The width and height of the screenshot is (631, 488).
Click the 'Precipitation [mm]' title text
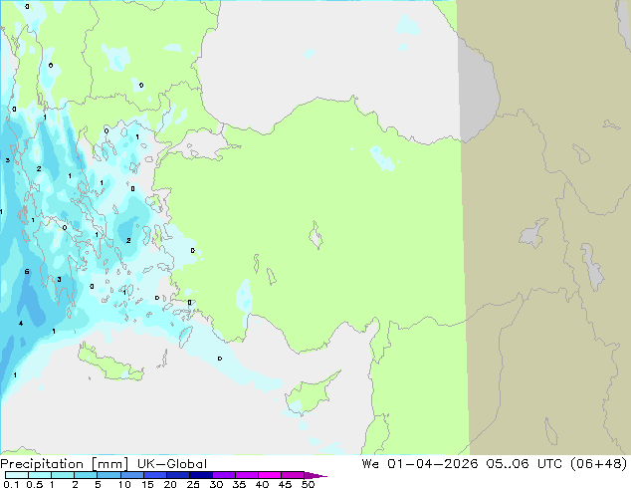[x=65, y=464]
